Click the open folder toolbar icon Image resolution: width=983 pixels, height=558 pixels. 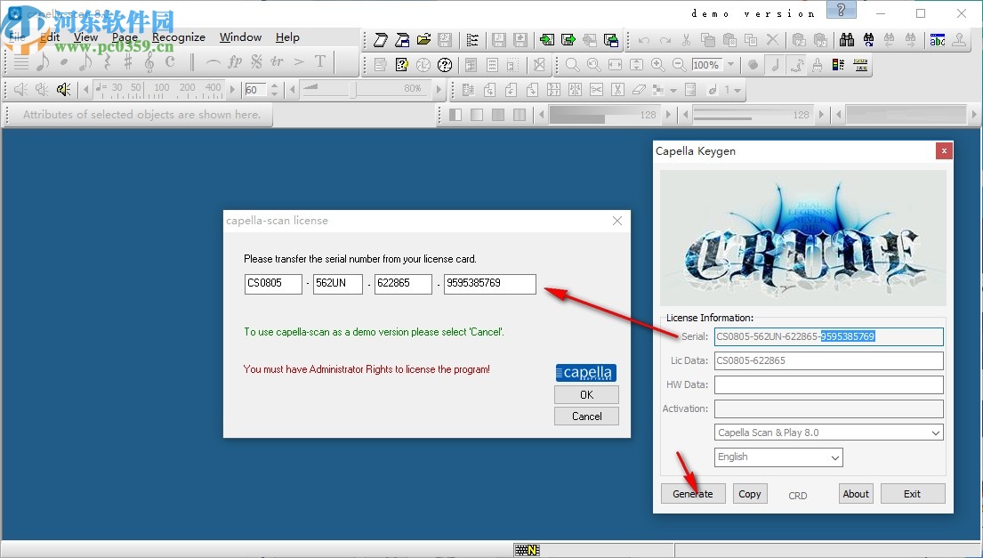coord(423,40)
